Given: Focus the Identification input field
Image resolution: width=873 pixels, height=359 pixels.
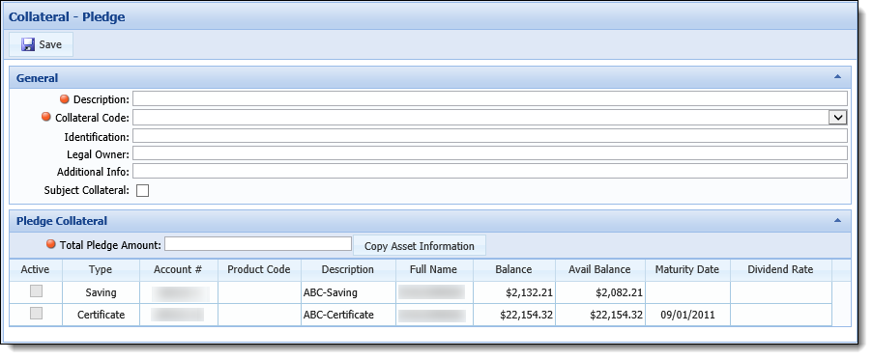Looking at the screenshot, I should coord(490,136).
